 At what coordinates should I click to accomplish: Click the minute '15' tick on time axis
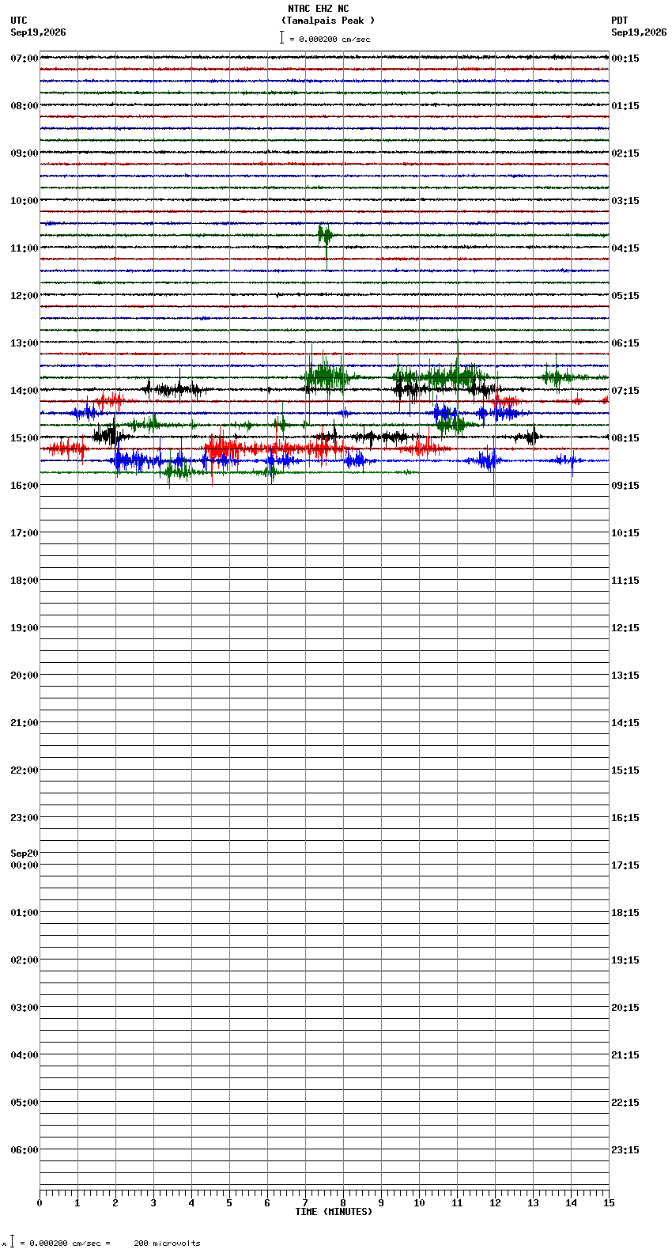click(x=609, y=1203)
